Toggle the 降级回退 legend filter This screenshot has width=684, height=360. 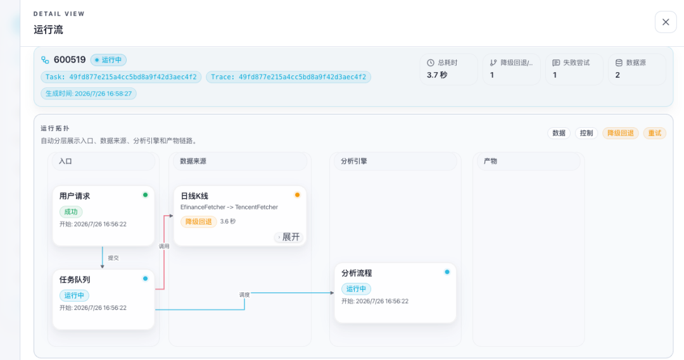[x=620, y=133]
